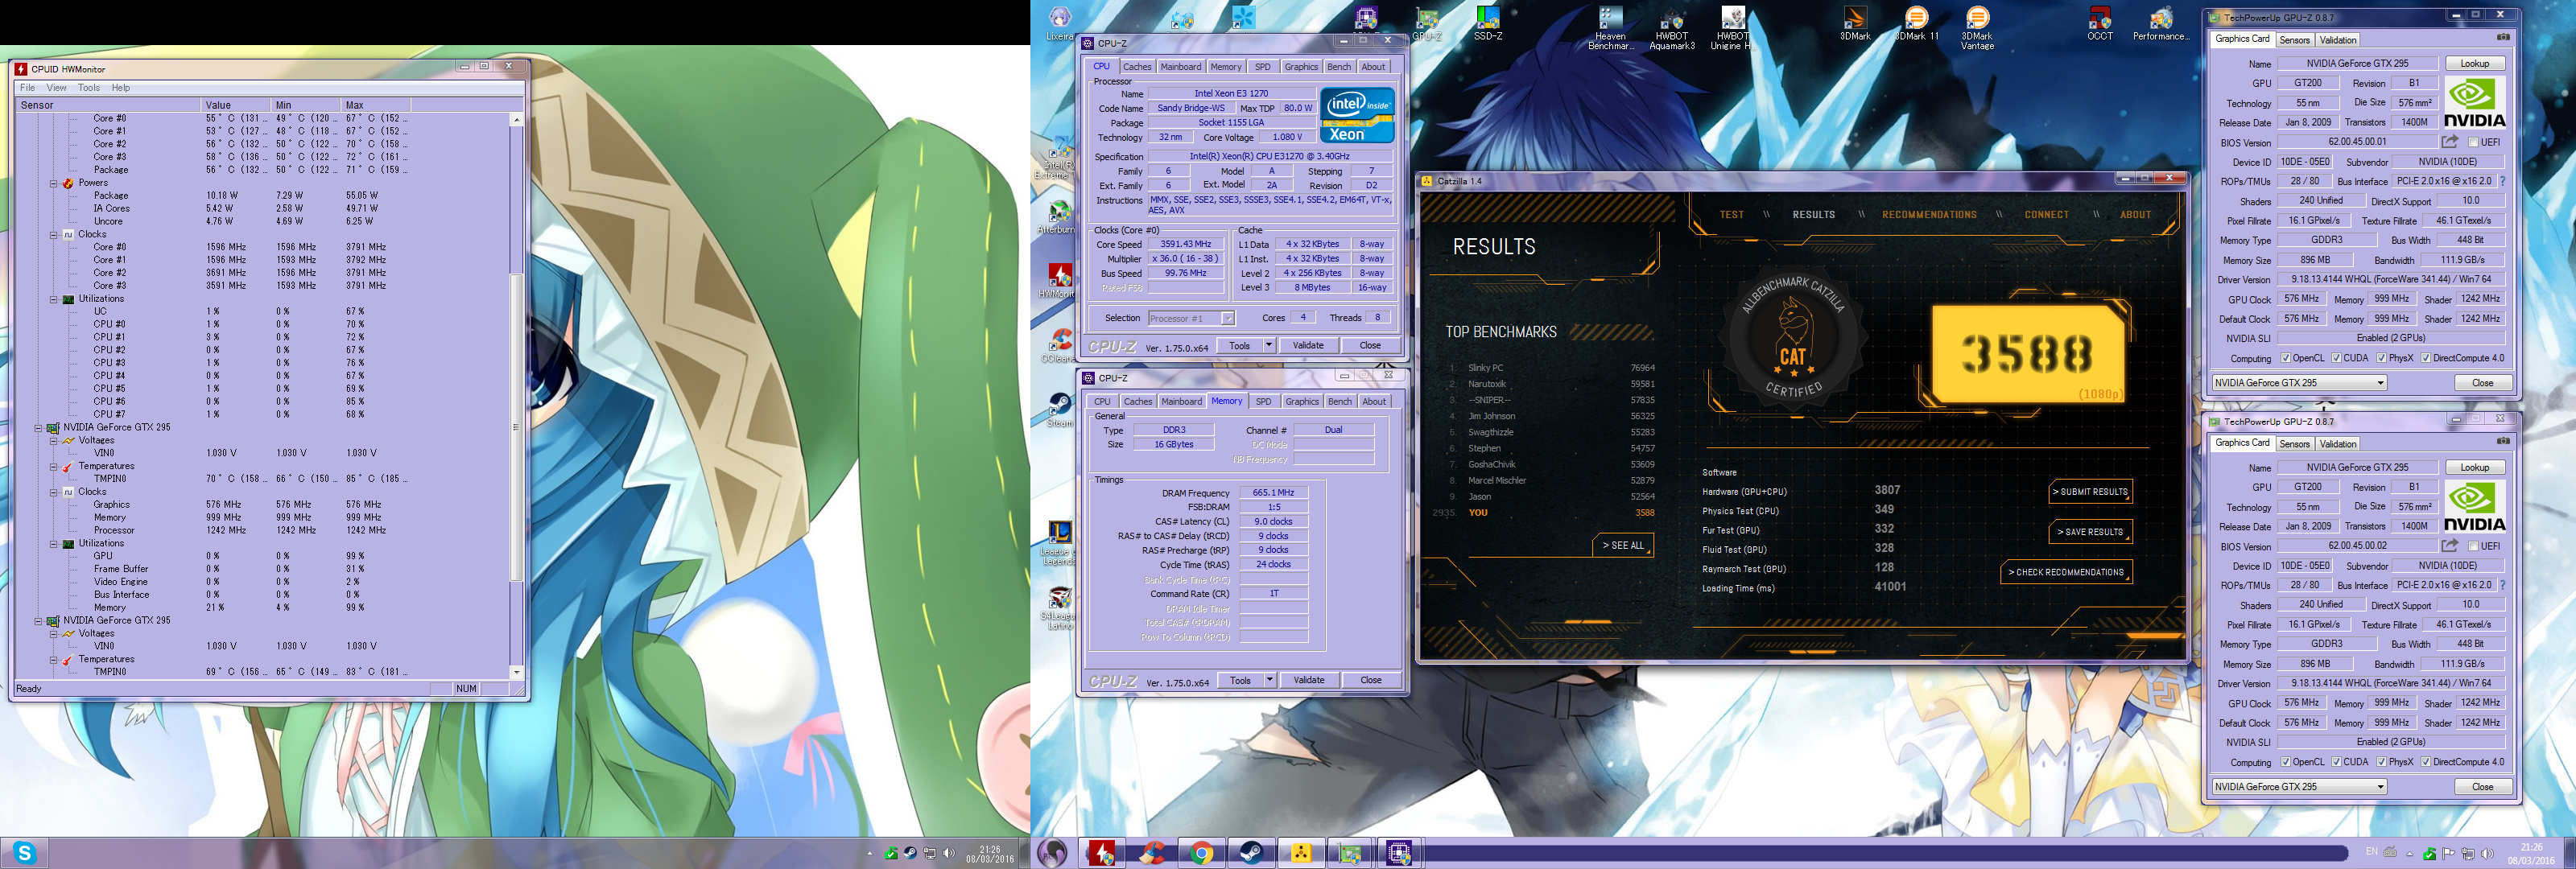Image resolution: width=2576 pixels, height=869 pixels.
Task: Click the Value column header in HWMonitor
Action: click(235, 105)
